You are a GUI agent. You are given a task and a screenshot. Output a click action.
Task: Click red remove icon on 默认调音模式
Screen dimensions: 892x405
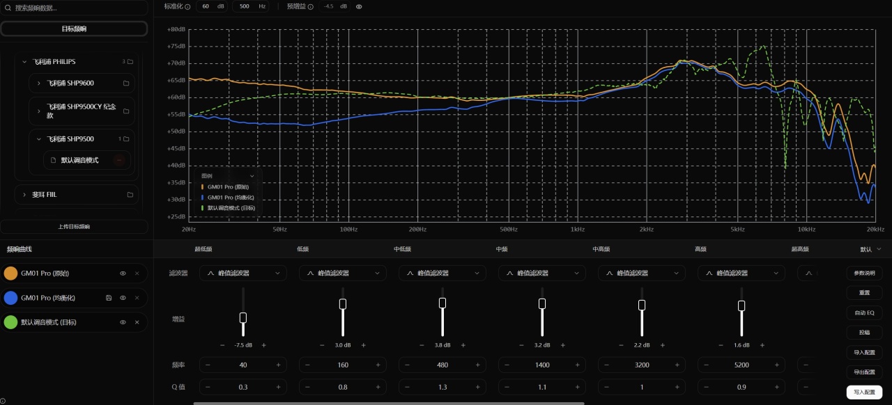coord(119,160)
